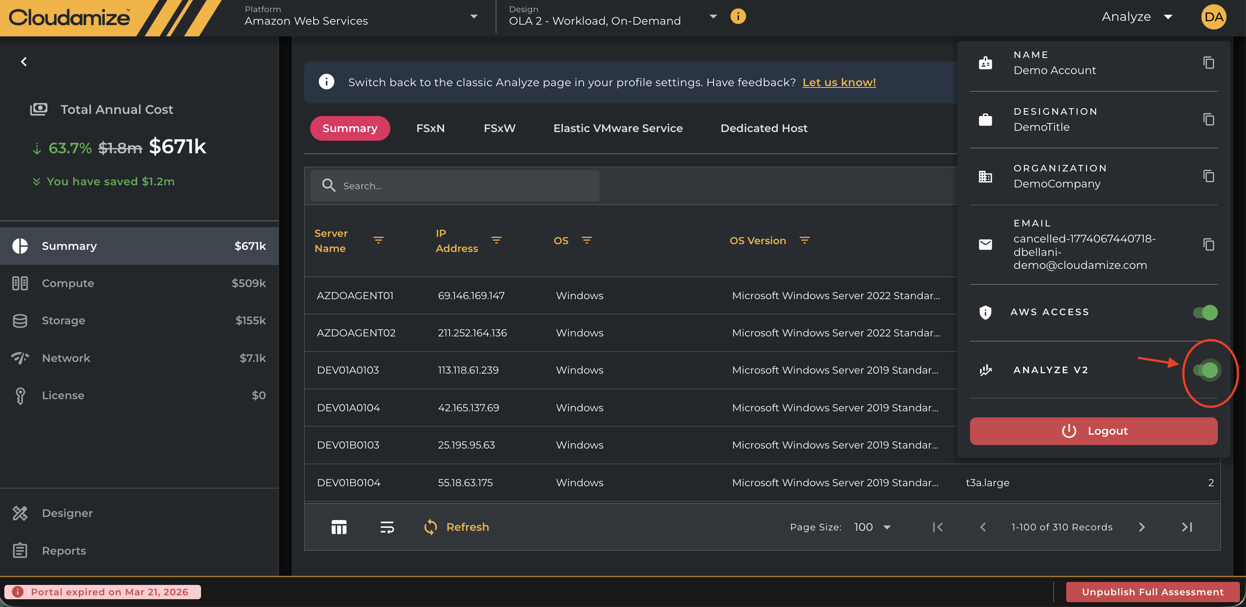This screenshot has width=1246, height=607.
Task: Open the OS Version column filter
Action: pos(805,240)
